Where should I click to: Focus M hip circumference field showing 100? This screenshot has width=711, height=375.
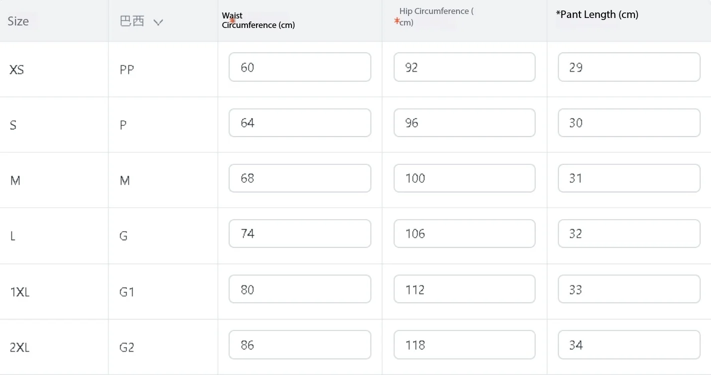pyautogui.click(x=464, y=178)
